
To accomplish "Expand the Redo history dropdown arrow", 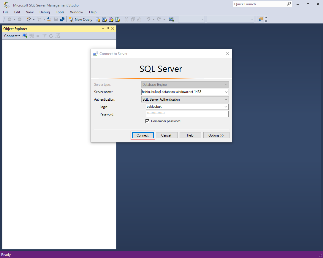I will [x=164, y=19].
